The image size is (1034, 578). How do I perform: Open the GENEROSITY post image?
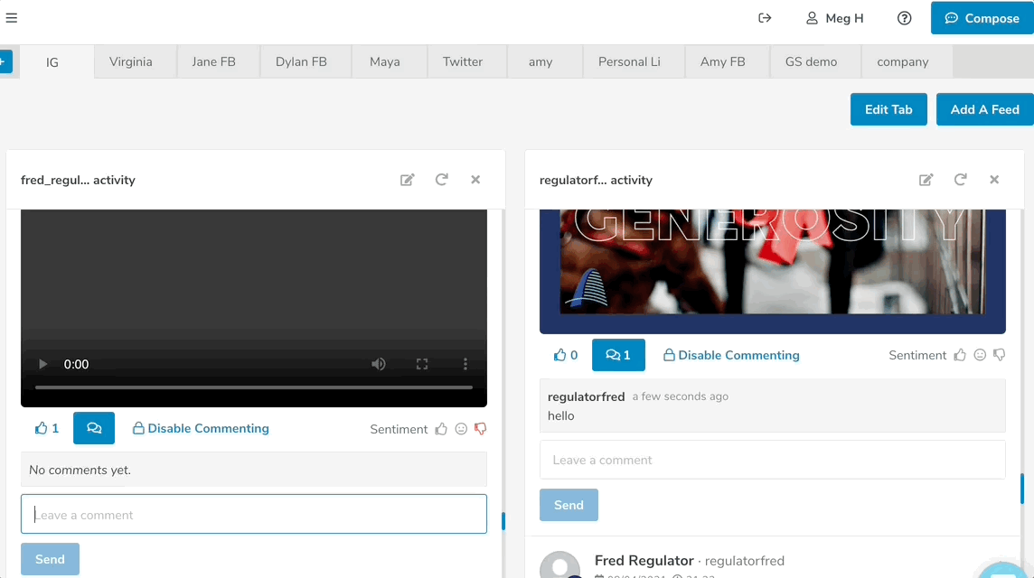click(772, 272)
